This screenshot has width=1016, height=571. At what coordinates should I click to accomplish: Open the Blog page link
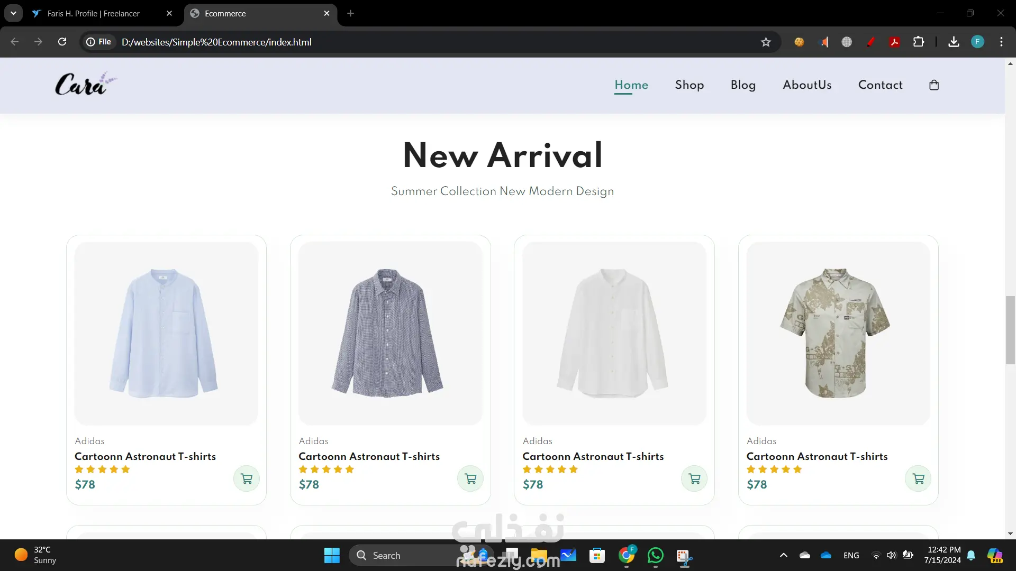(x=743, y=85)
